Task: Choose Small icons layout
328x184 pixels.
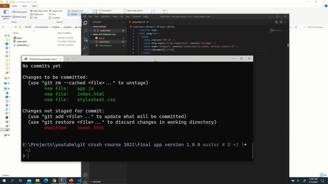Action: point(37,14)
